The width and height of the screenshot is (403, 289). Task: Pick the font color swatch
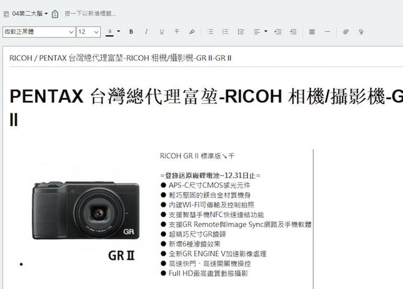[x=110, y=32]
